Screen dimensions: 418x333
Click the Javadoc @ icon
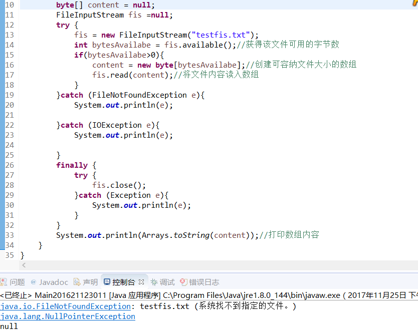click(34, 282)
